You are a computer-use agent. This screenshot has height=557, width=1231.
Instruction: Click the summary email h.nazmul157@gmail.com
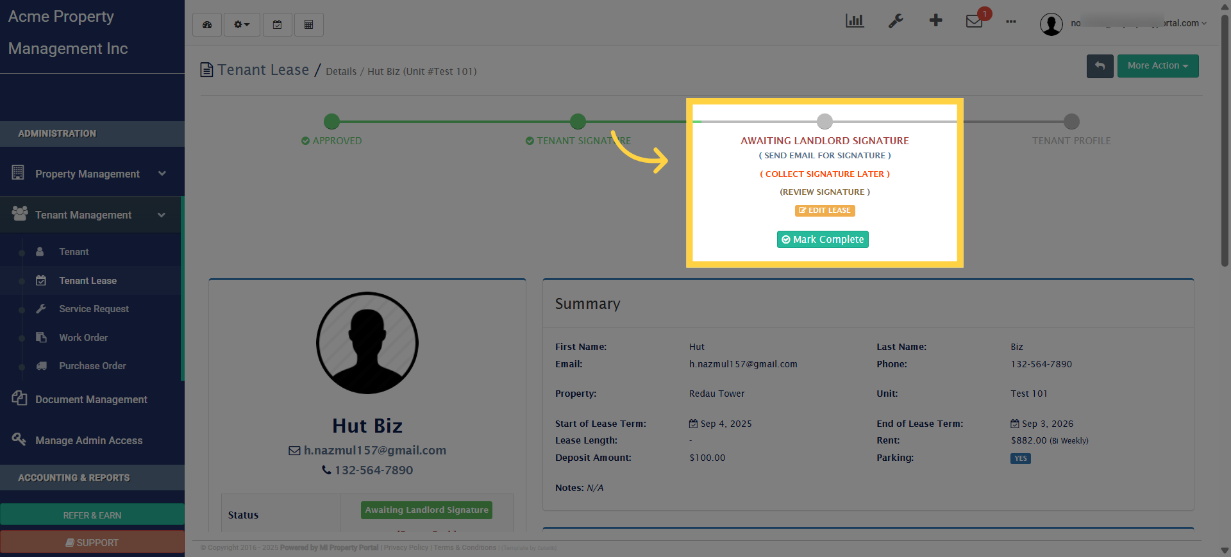[743, 364]
